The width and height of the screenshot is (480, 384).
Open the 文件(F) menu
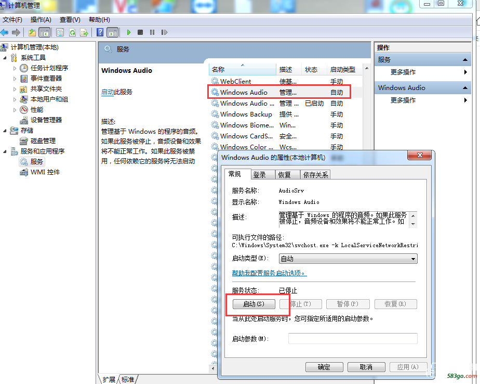[x=12, y=20]
